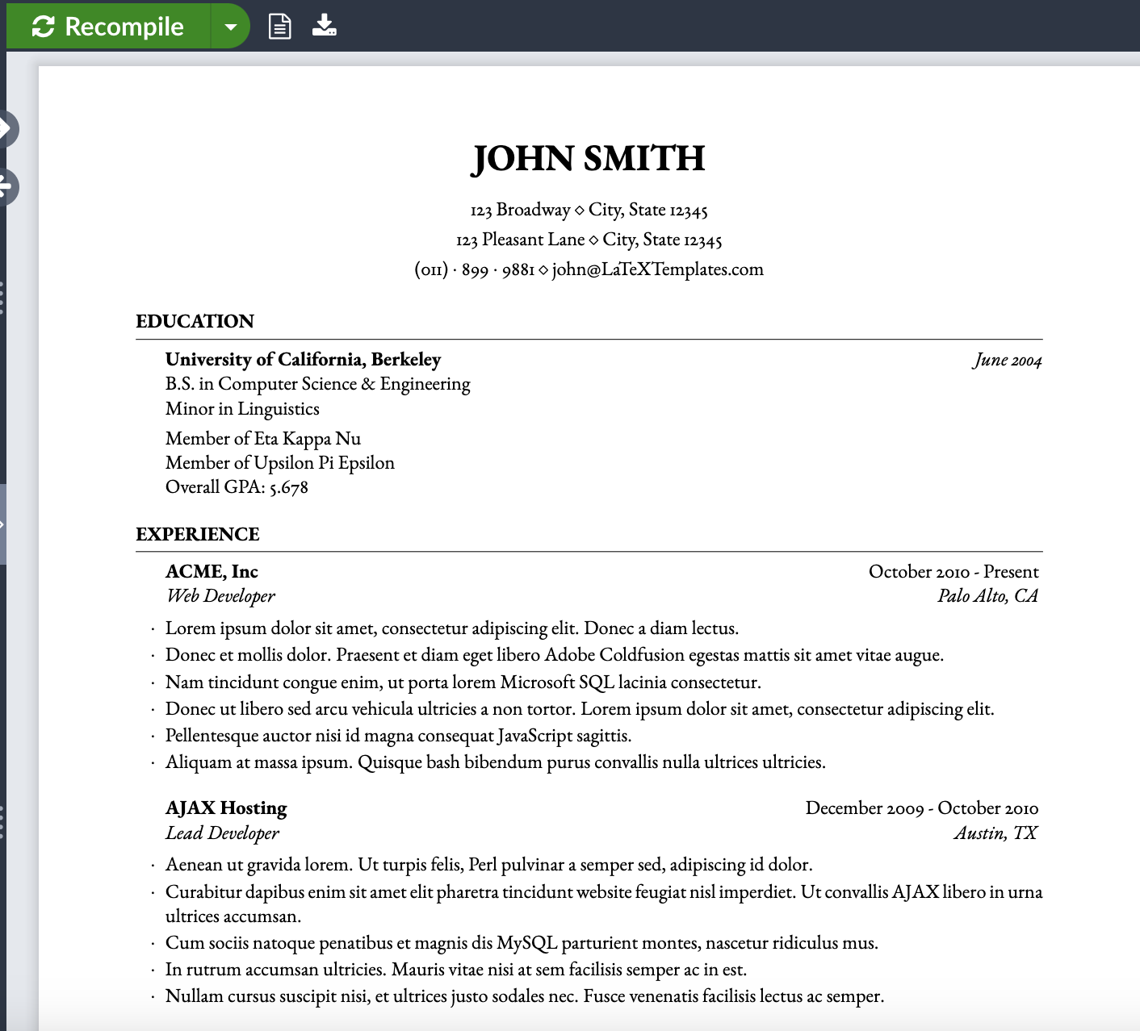The width and height of the screenshot is (1140, 1031).
Task: Click the bullet mentioning JavaScript sagittis
Action: tap(399, 736)
